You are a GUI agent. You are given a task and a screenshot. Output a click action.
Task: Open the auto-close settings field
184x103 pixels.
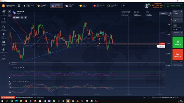click(178, 33)
